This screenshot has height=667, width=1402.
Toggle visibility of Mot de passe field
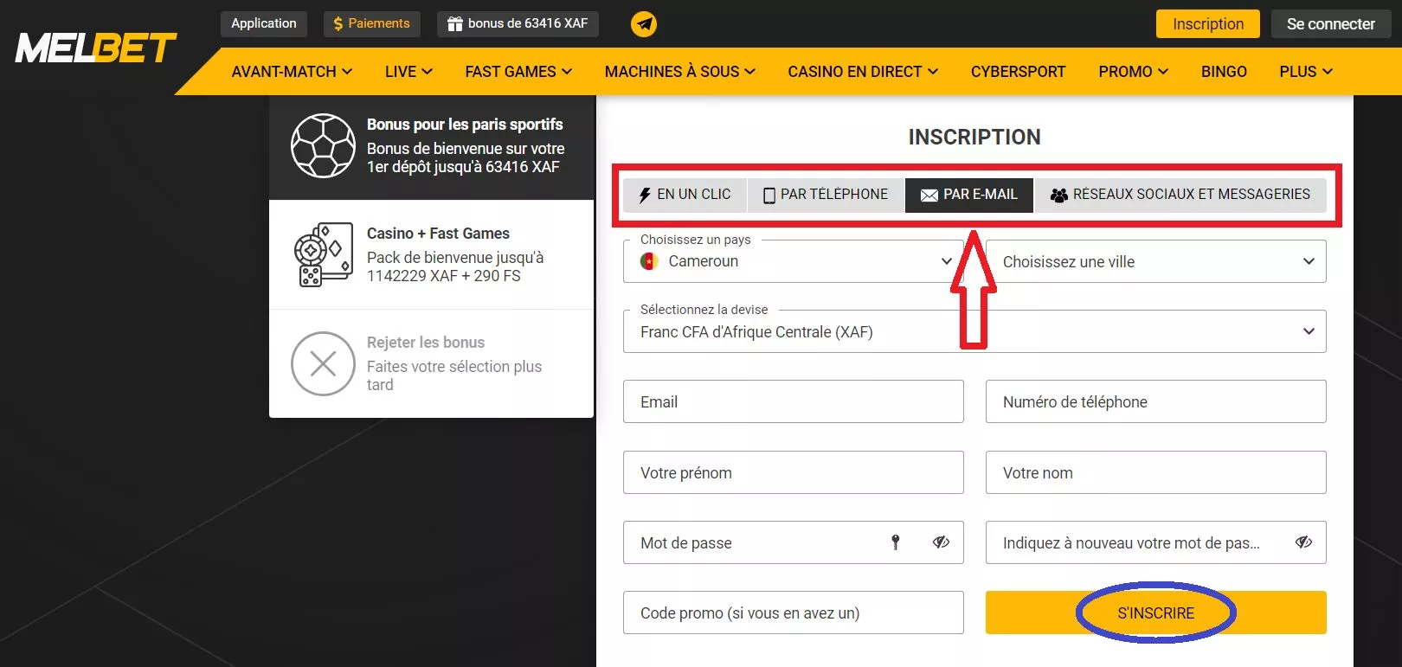941,542
